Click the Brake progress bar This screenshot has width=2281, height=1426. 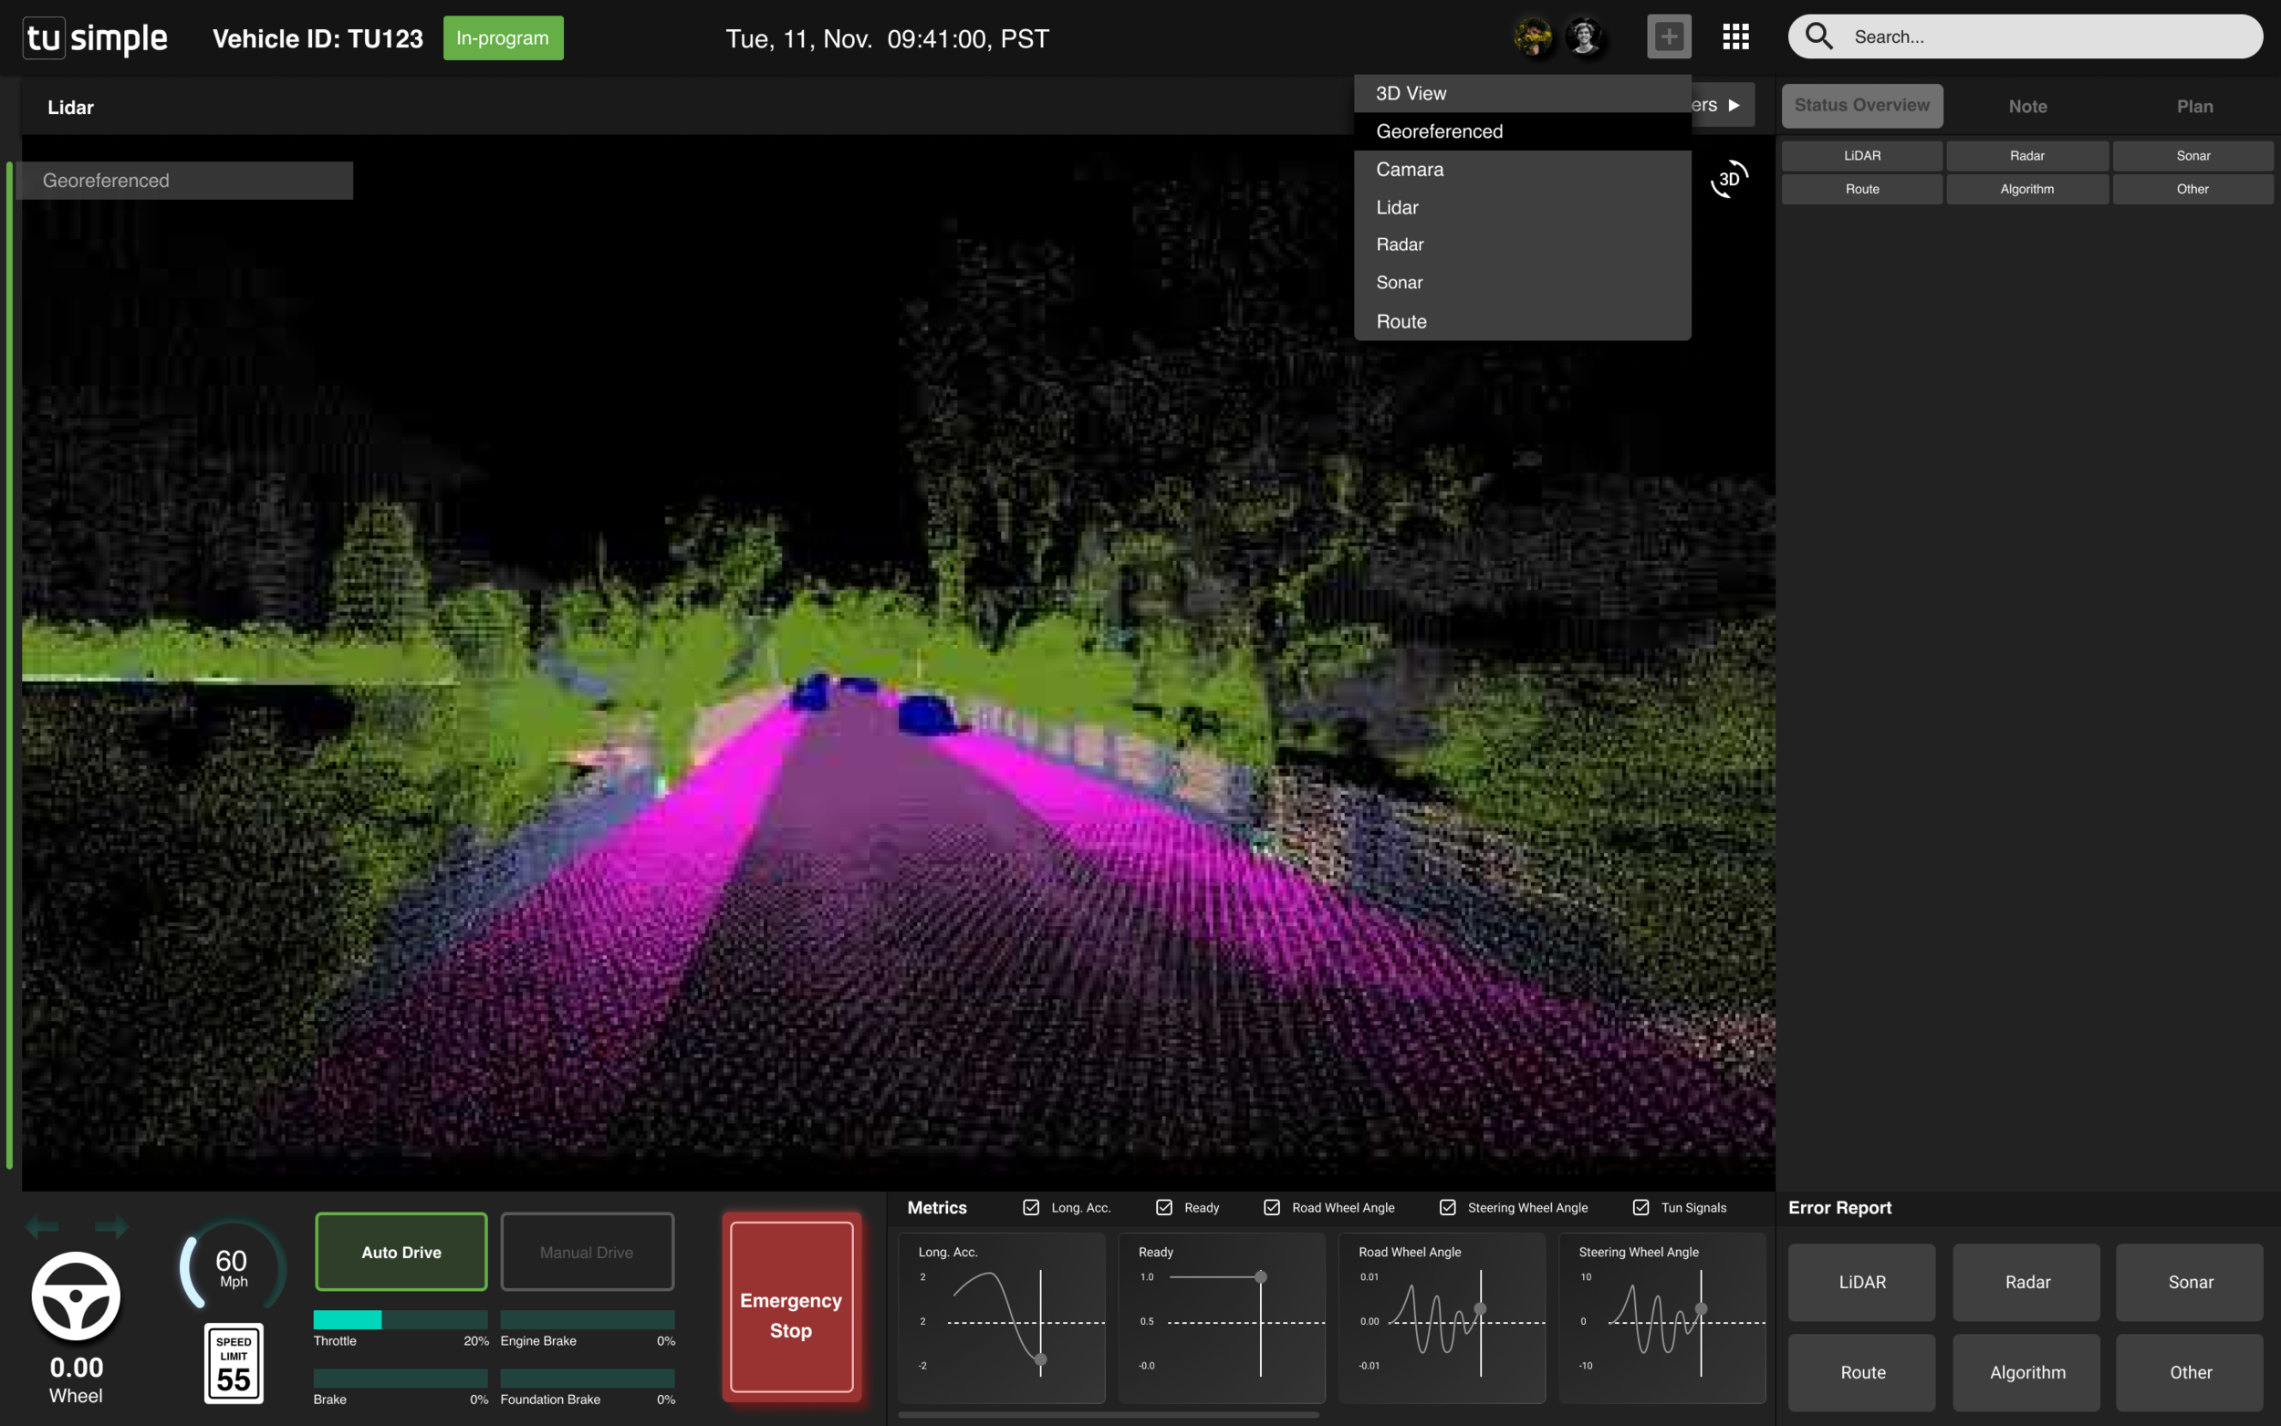coord(401,1378)
